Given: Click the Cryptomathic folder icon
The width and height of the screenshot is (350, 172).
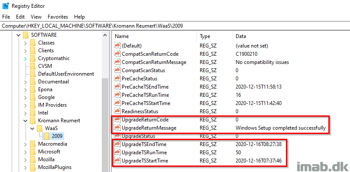Looking at the screenshot, I should [33, 58].
